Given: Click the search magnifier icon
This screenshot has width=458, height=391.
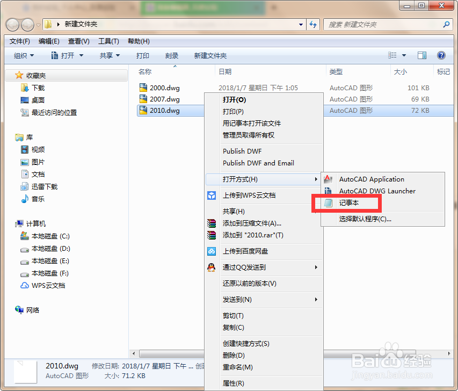Looking at the screenshot, I should pos(446,25).
